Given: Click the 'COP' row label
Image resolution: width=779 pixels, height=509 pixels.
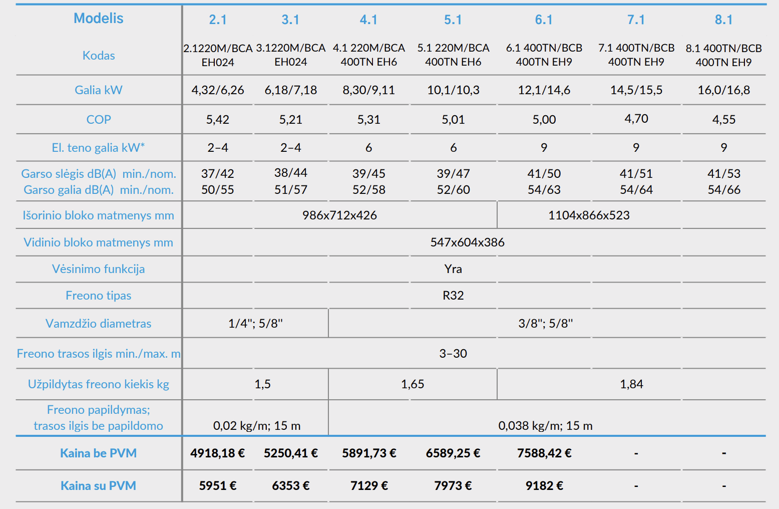Looking at the screenshot, I should [x=99, y=120].
